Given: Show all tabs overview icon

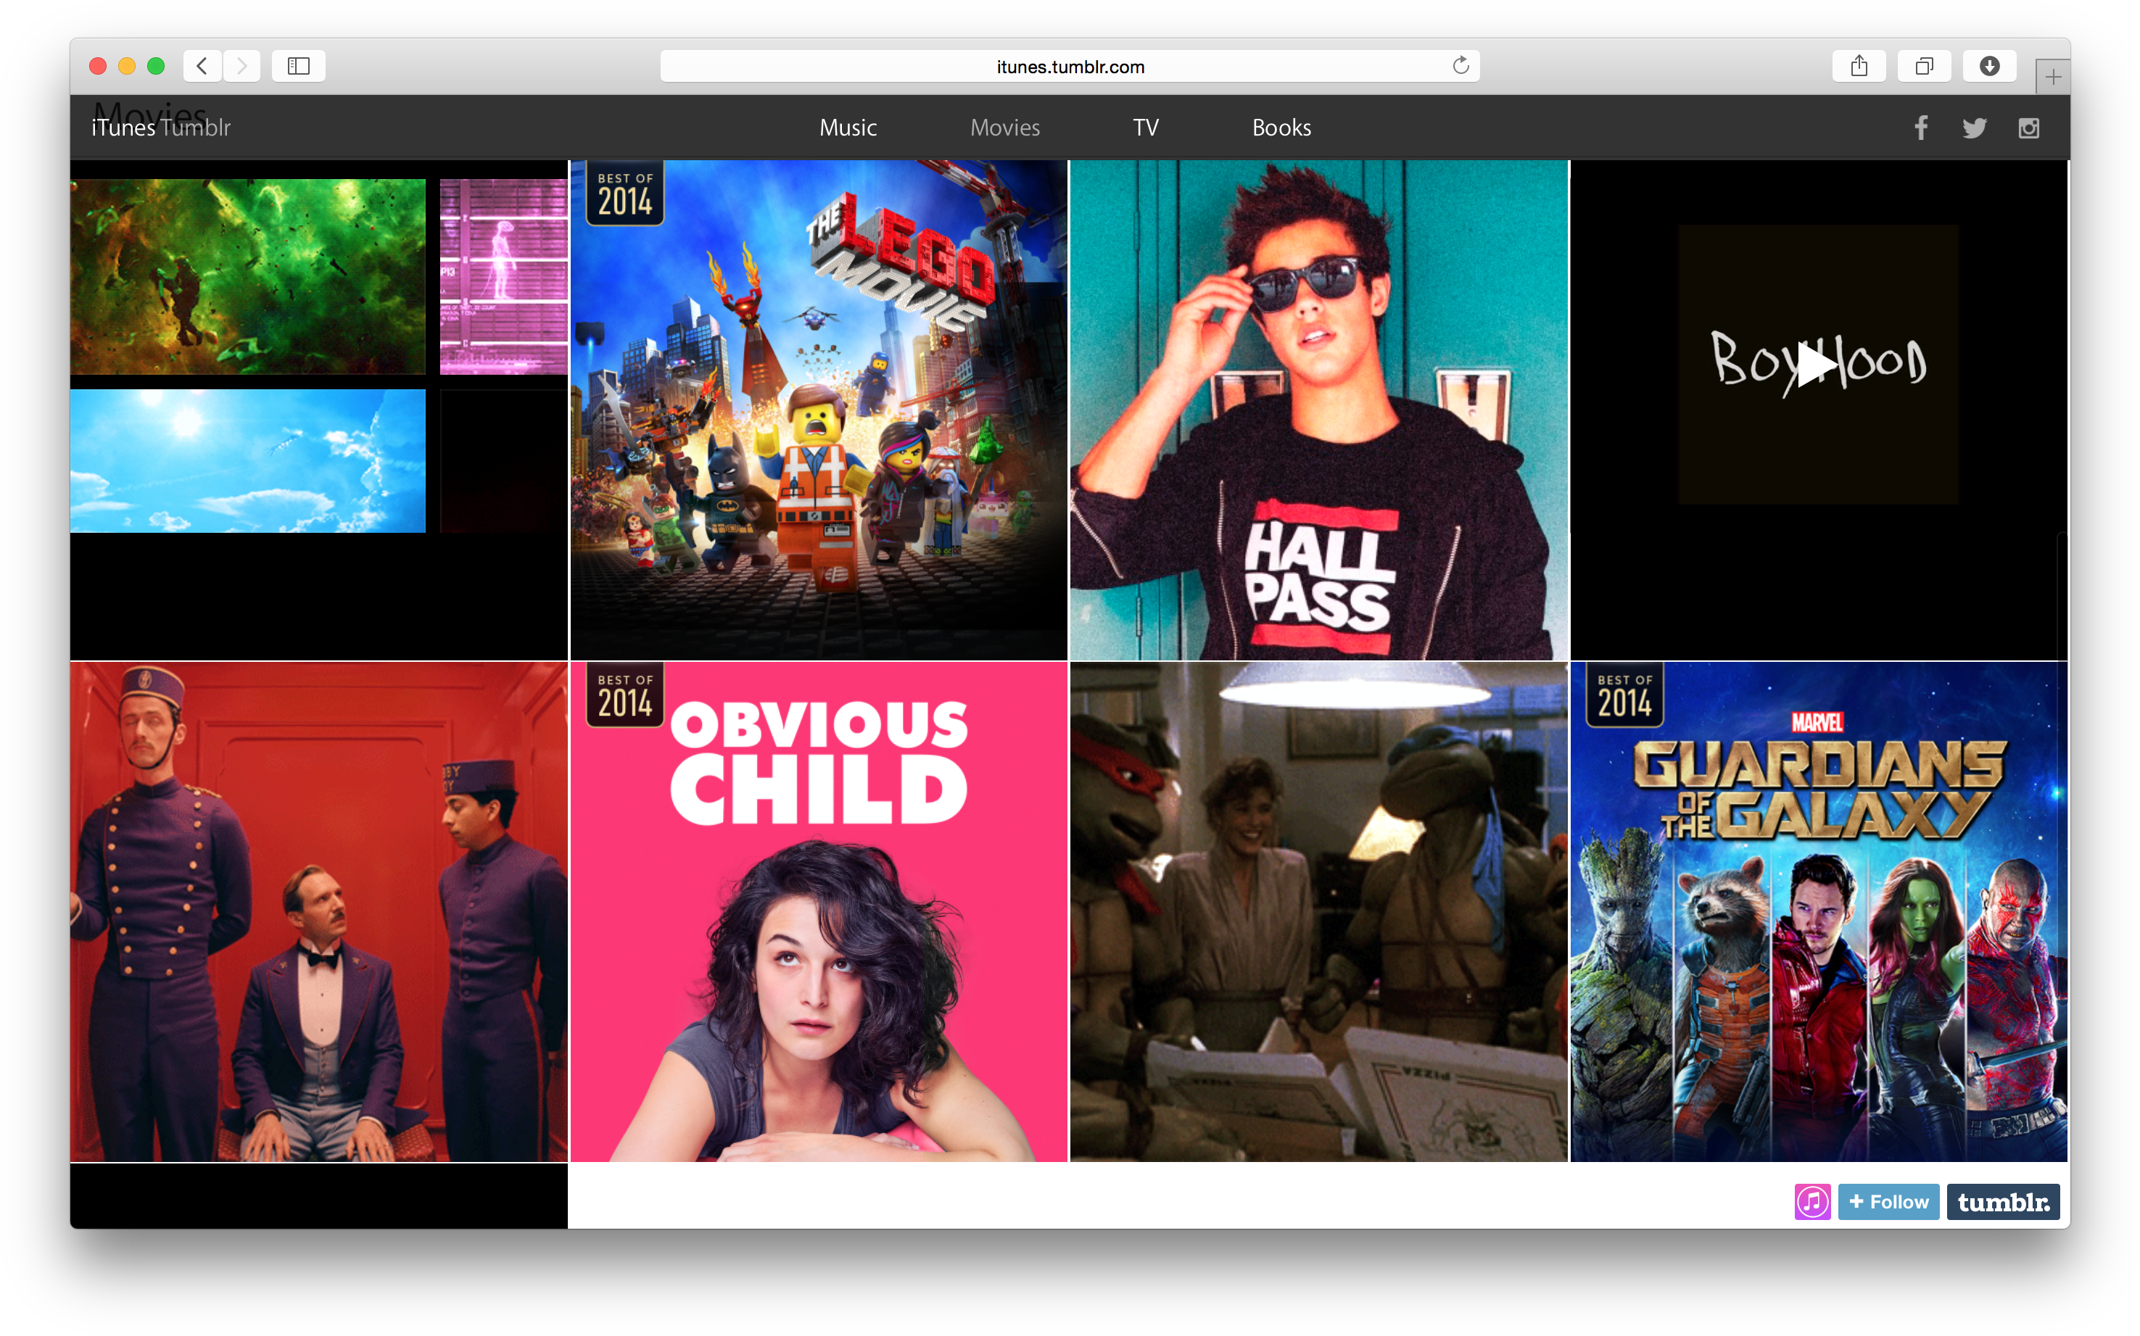Looking at the screenshot, I should 1925,66.
